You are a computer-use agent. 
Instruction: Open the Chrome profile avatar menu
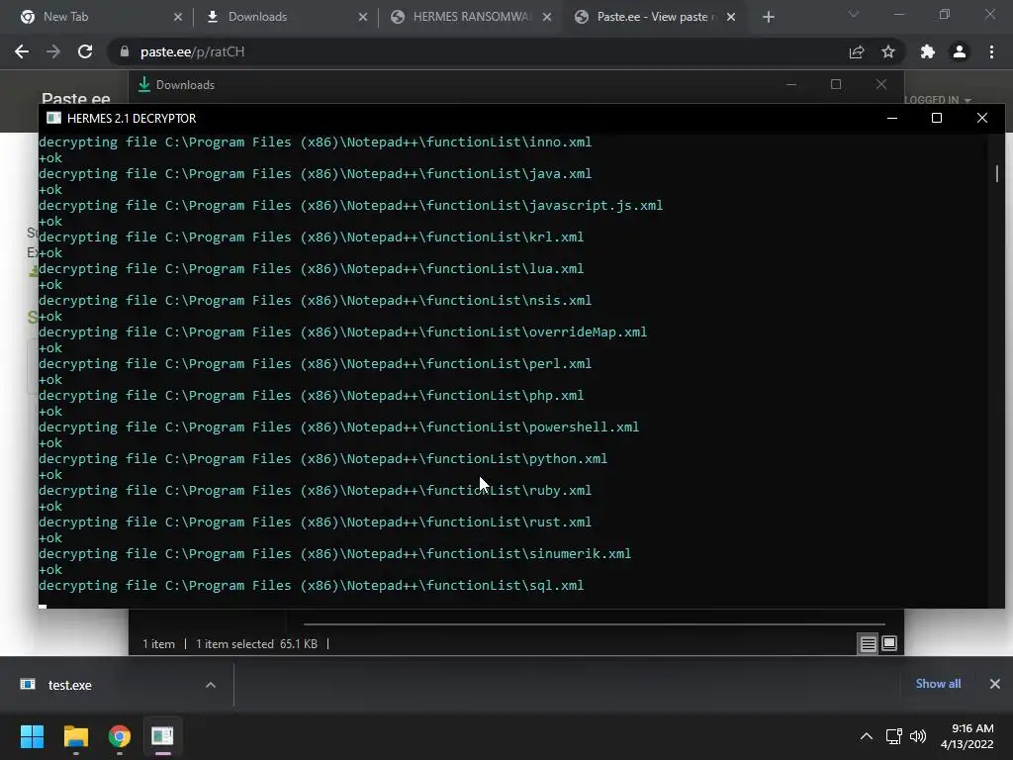tap(960, 51)
